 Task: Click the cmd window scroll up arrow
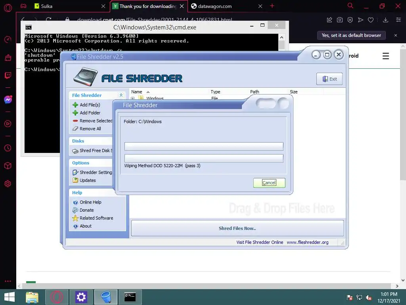click(x=282, y=37)
